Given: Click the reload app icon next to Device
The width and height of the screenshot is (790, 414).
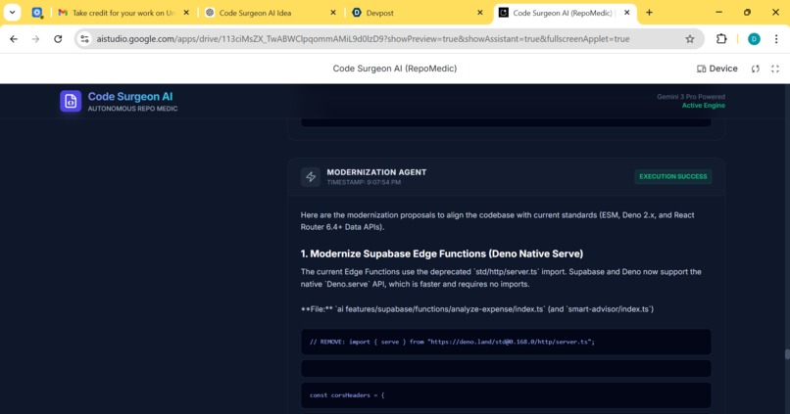Looking at the screenshot, I should coord(756,69).
